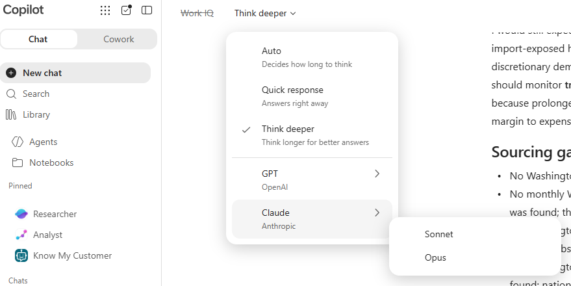Click the Agents code-bracket icon

tap(17, 142)
